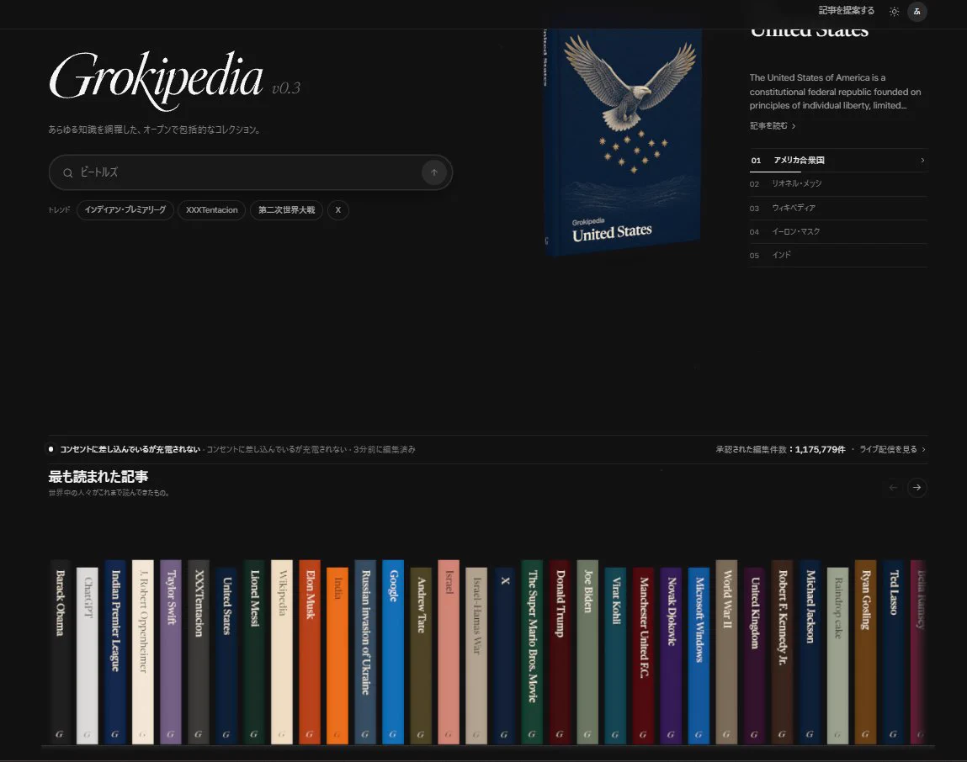Select the X trend chip
Screen dimensions: 967x762
(338, 210)
